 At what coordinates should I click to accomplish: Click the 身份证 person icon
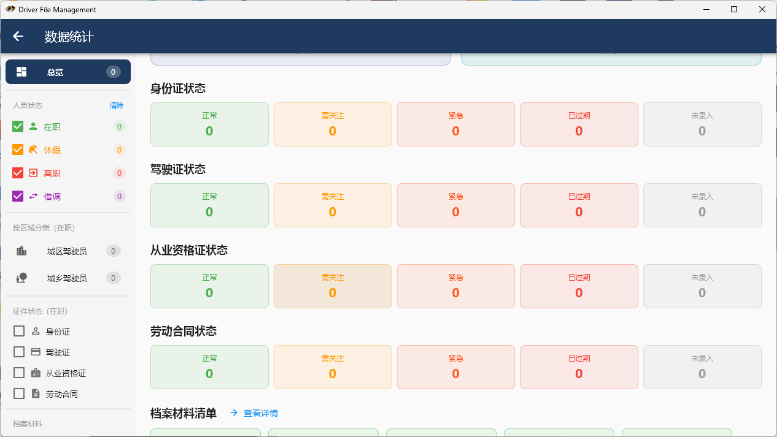pyautogui.click(x=36, y=332)
